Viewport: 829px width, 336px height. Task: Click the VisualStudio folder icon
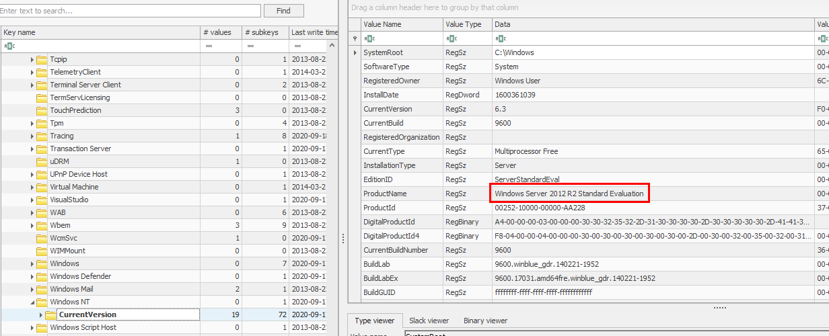pos(42,200)
